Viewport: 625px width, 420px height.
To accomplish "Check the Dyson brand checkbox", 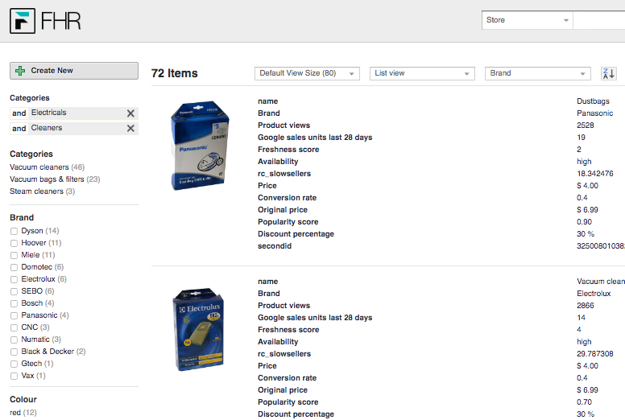I will pos(14,231).
